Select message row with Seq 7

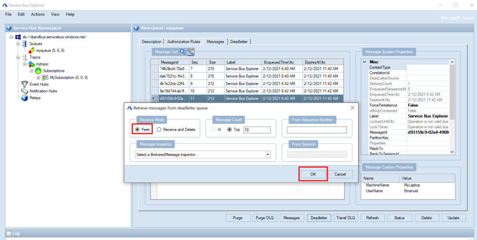(247, 69)
